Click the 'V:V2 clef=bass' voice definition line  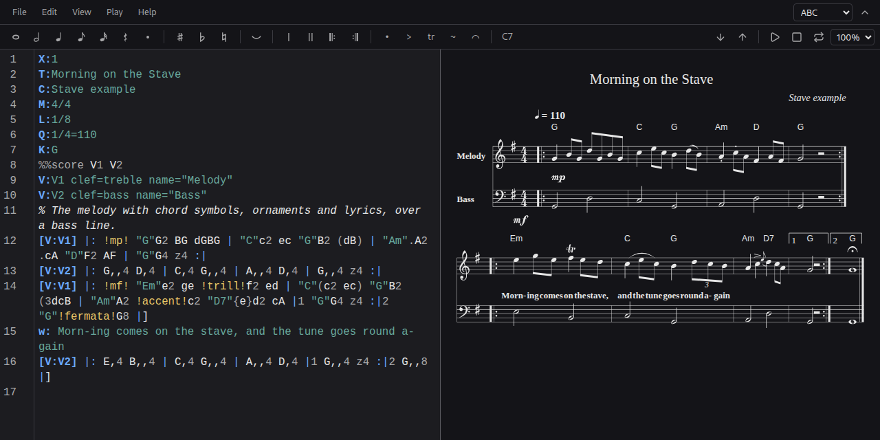coord(122,195)
